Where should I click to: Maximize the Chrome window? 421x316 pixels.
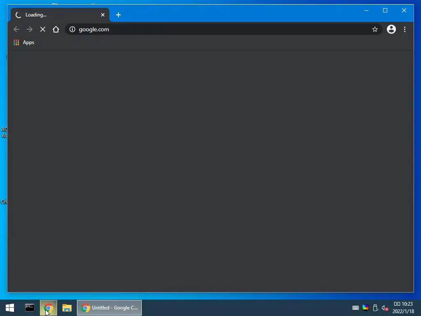(385, 10)
